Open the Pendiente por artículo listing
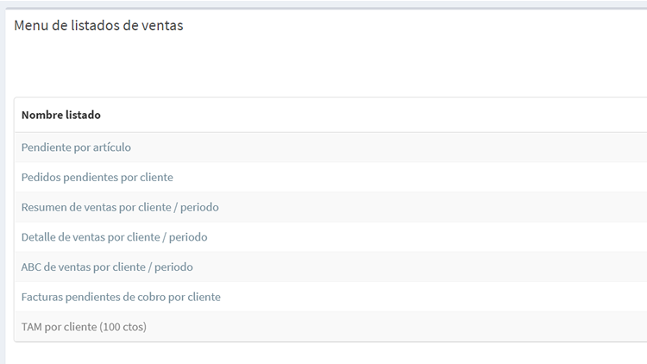647x364 pixels. pyautogui.click(x=76, y=147)
